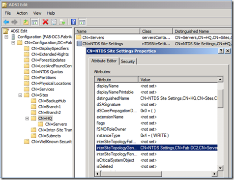Select the interSiteTopologyFailover attribute row
Image resolution: width=234 pixels, height=180 pixels.
[x=156, y=142]
